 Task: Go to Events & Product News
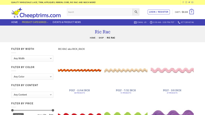[67, 22]
